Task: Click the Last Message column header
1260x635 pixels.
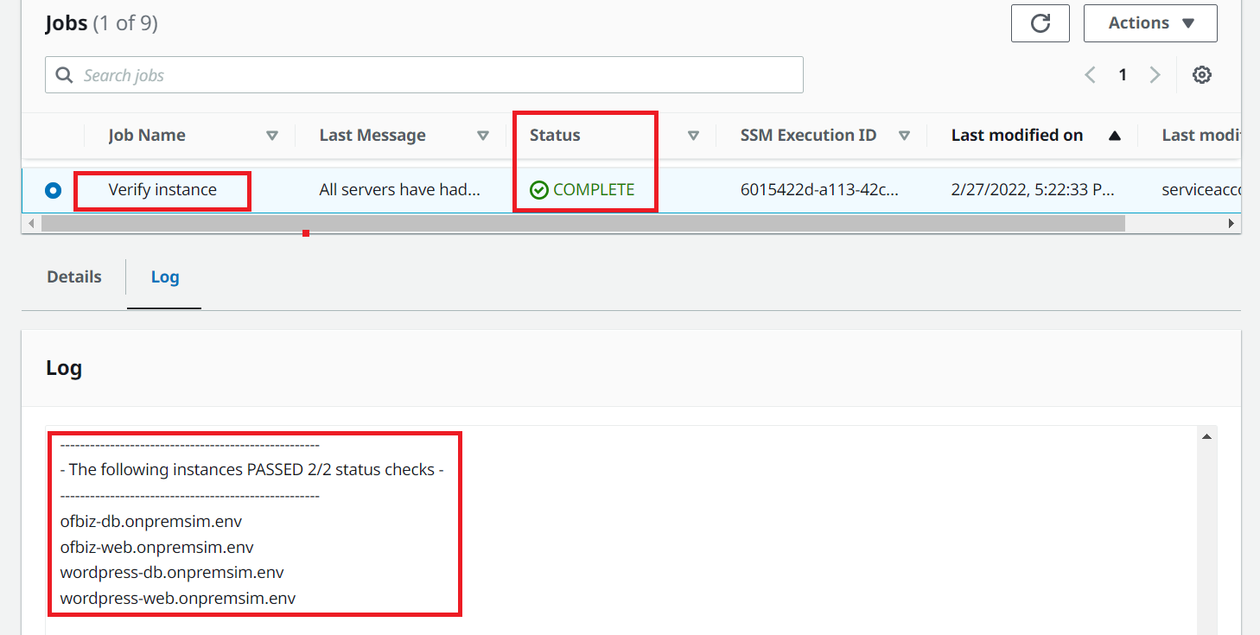Action: tap(372, 136)
